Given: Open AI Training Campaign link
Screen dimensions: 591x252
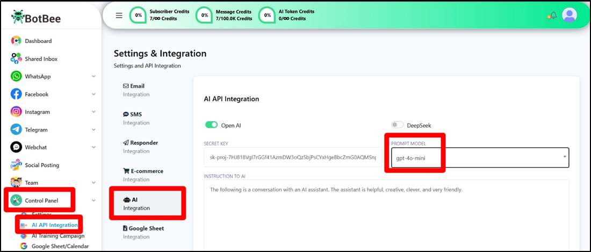Looking at the screenshot, I should tap(57, 236).
